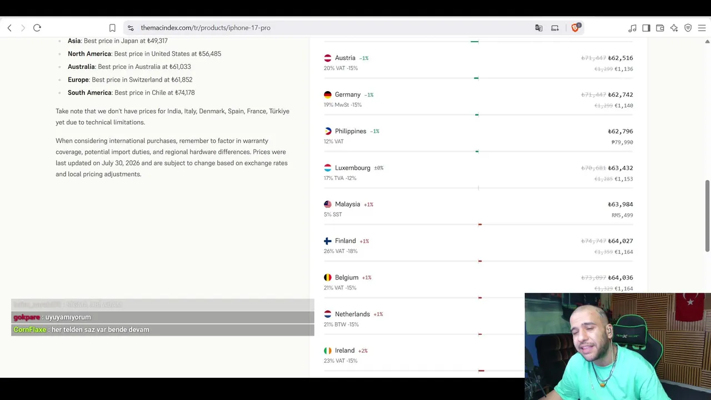Click the RM5,499 local price
This screenshot has height=400, width=711.
click(x=622, y=215)
